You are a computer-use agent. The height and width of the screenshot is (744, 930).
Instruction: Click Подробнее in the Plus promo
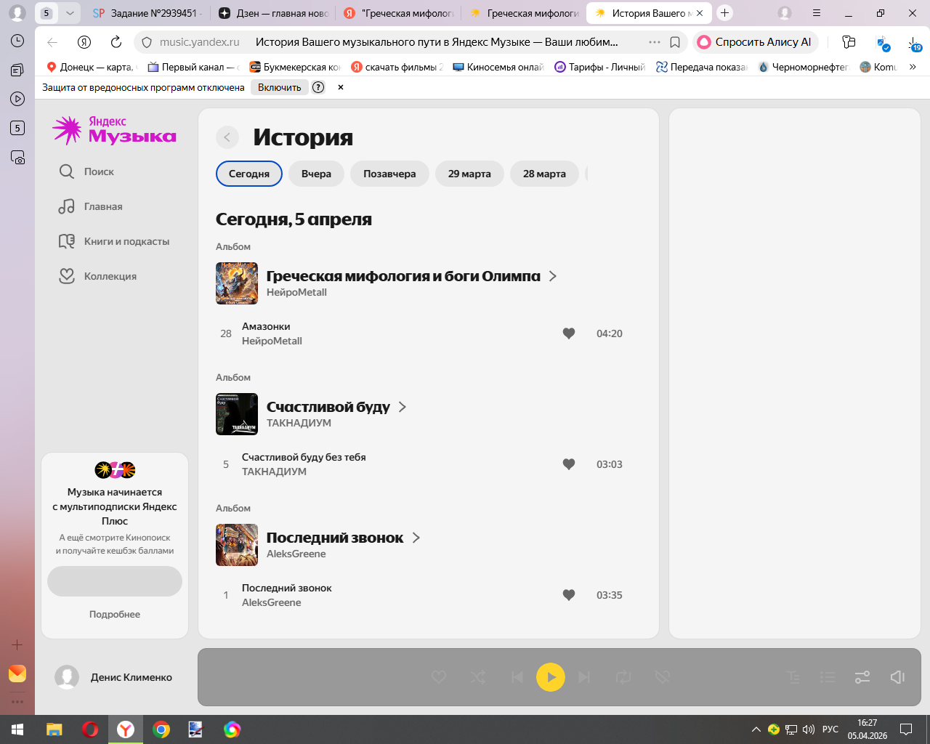pos(115,614)
